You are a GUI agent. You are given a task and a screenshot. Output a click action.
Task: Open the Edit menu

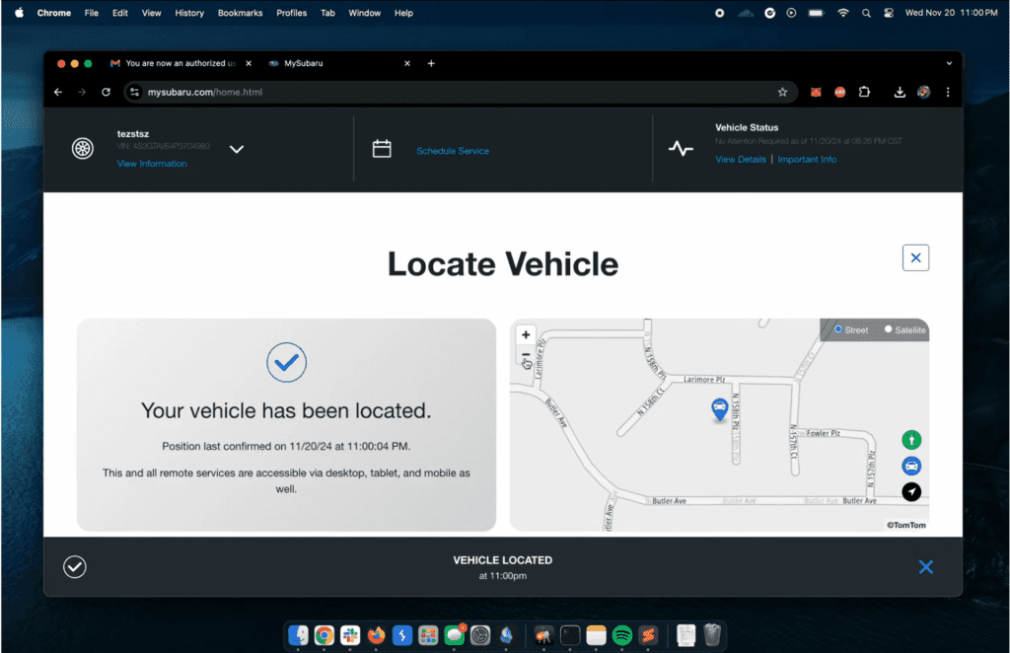119,13
